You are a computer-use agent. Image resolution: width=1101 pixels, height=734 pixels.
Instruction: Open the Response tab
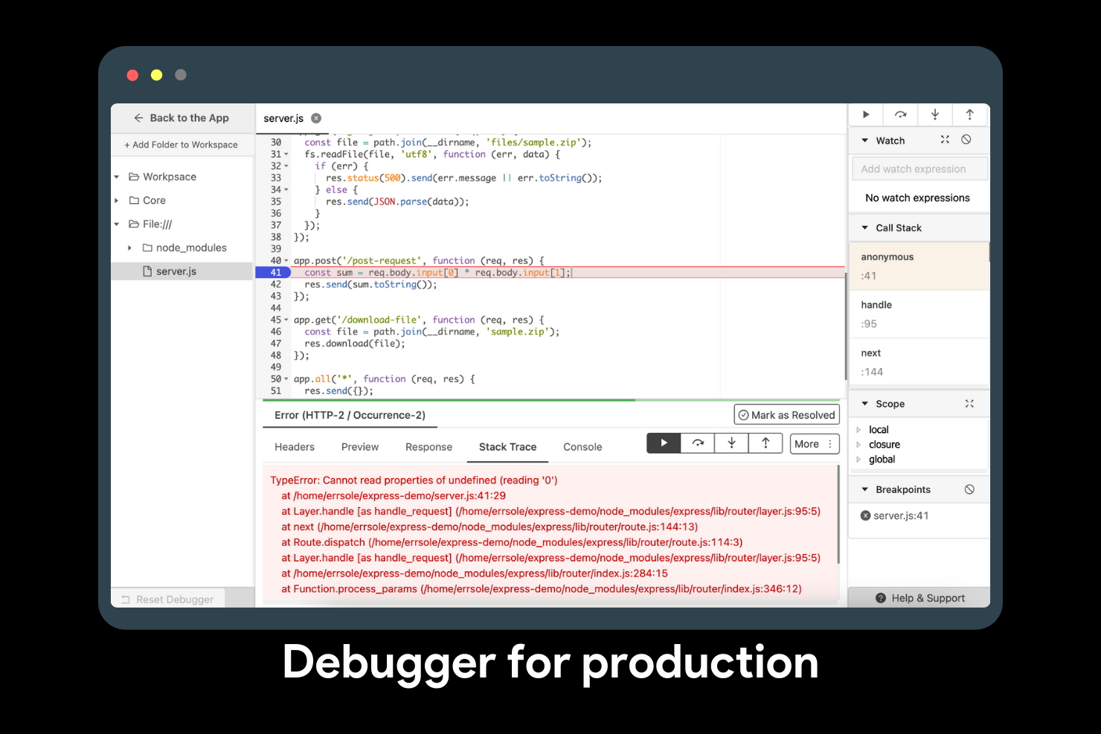pos(428,447)
